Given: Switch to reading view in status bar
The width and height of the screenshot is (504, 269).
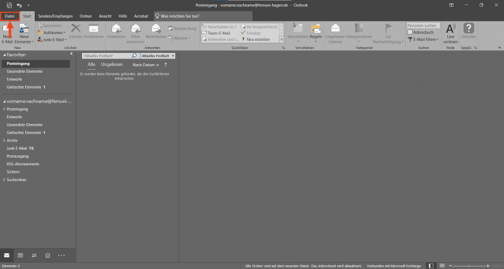Looking at the screenshot, I should (442, 266).
